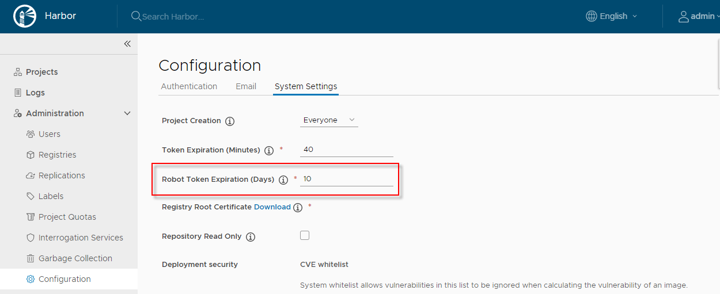Click the Replications cloud icon
Screen dimensions: 720x294
(31, 175)
